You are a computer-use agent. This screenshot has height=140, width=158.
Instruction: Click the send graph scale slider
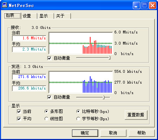[93, 97]
